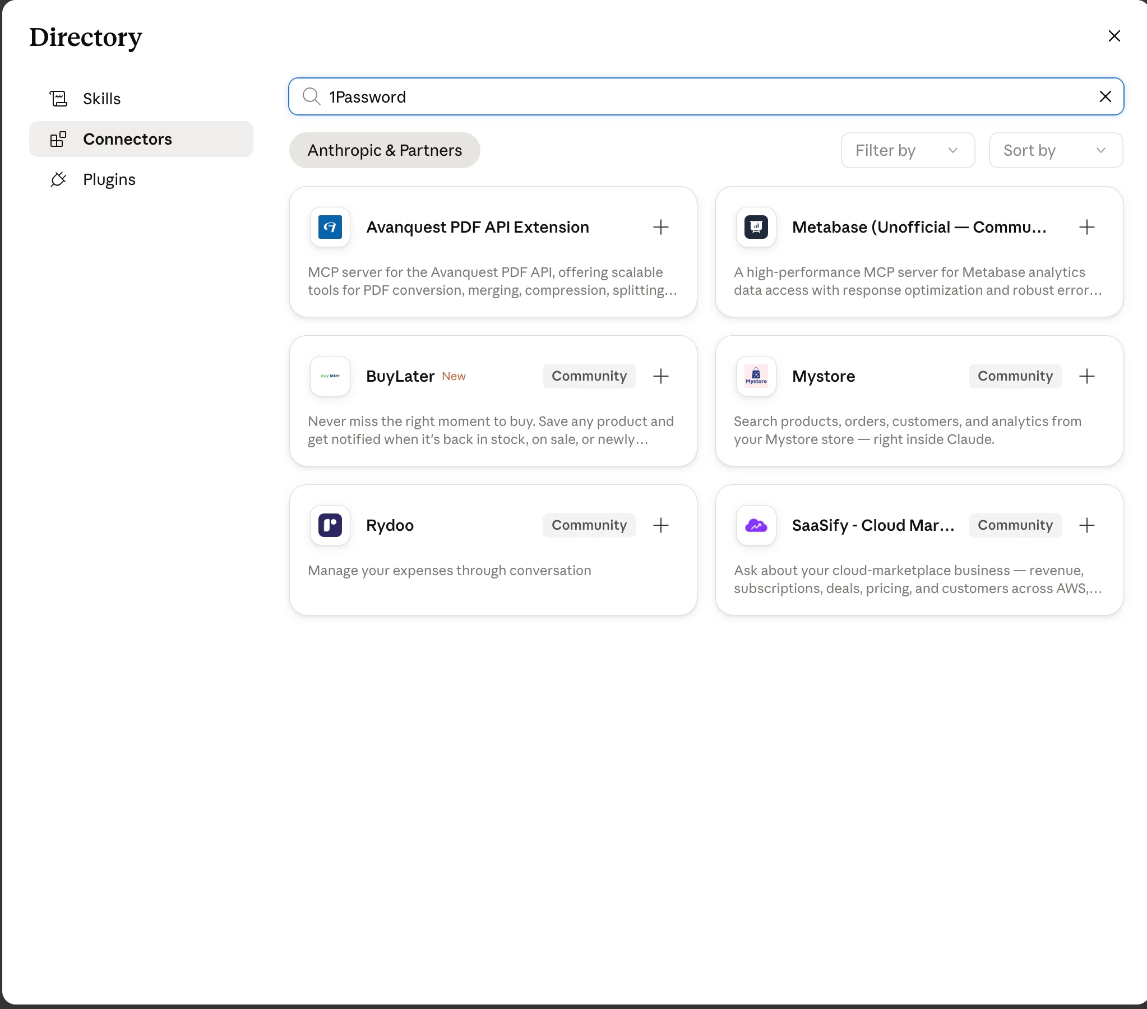Add the SaaSify connector
The height and width of the screenshot is (1009, 1147).
click(1086, 525)
